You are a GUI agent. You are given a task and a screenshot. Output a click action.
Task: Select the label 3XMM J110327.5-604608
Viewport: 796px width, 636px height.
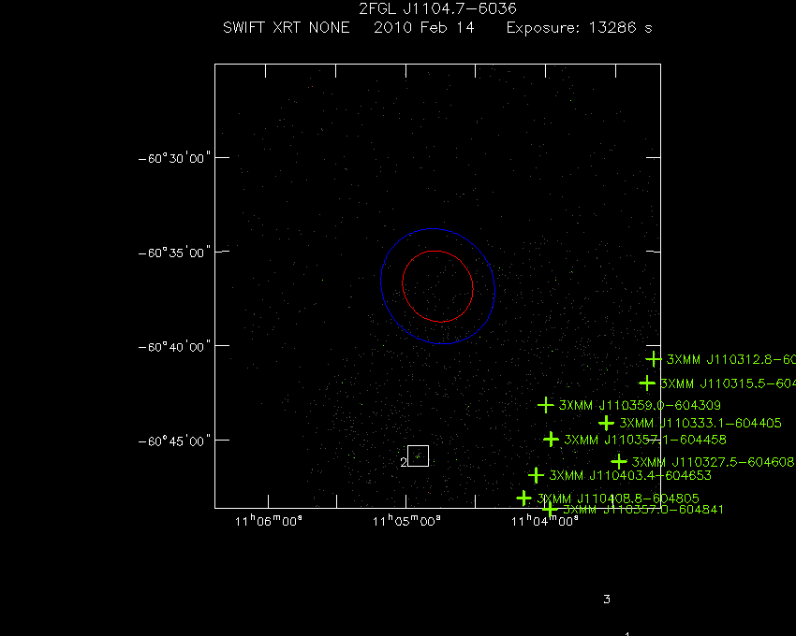coord(713,462)
